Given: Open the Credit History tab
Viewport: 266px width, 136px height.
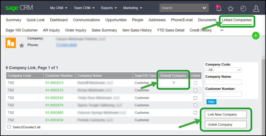Looking at the screenshot, I should point(201,30).
